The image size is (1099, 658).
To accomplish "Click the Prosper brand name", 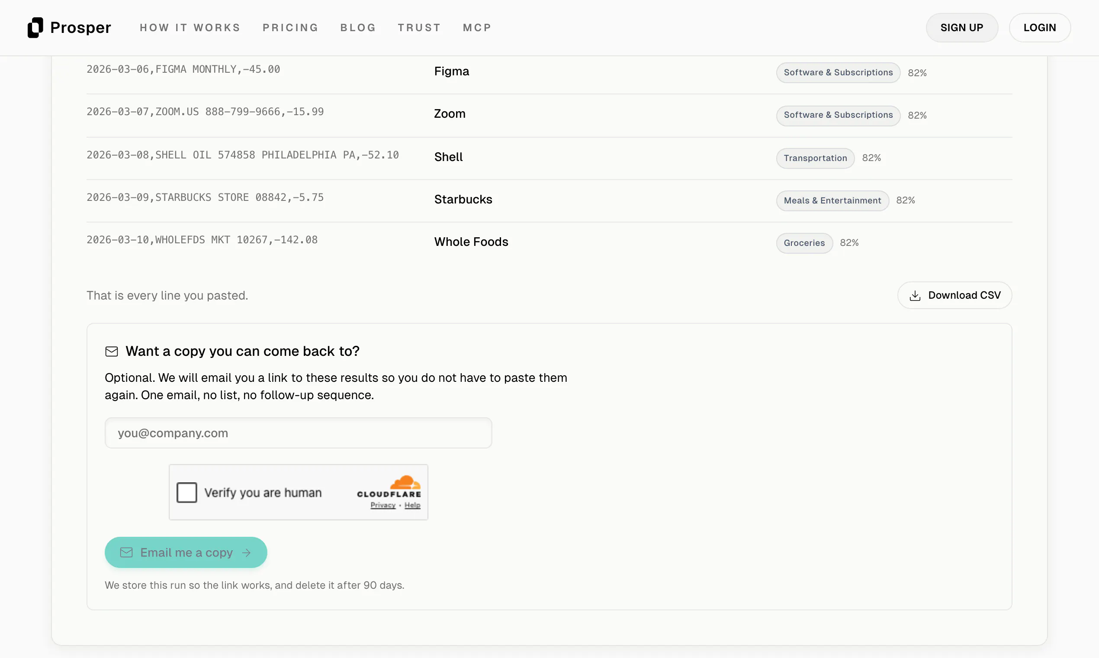I will coord(80,28).
